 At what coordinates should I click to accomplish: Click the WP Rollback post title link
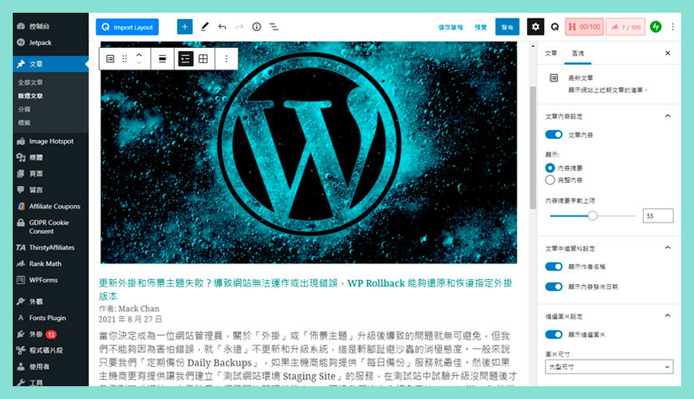click(x=306, y=289)
